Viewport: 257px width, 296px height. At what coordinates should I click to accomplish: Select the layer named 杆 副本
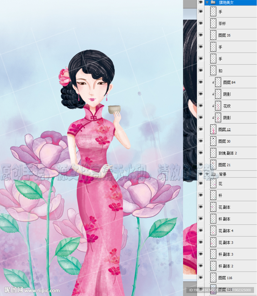[x=224, y=219]
